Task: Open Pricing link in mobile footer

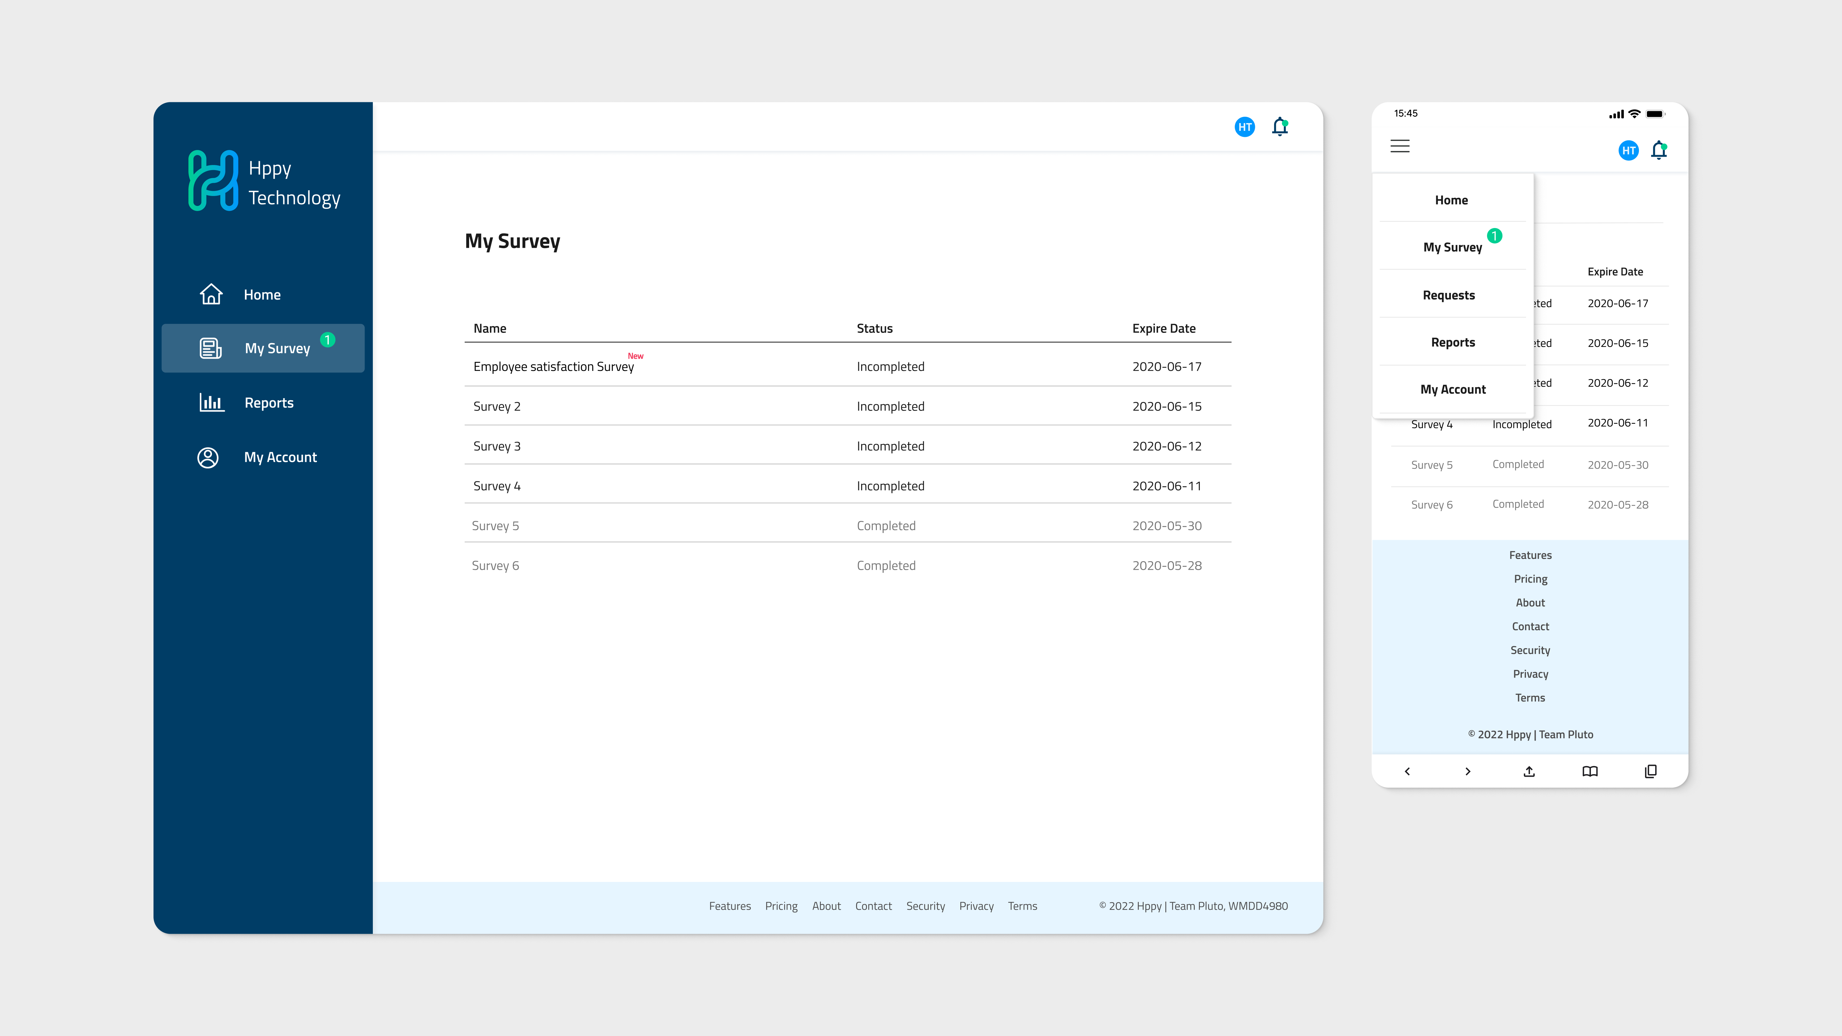Action: (x=1530, y=579)
